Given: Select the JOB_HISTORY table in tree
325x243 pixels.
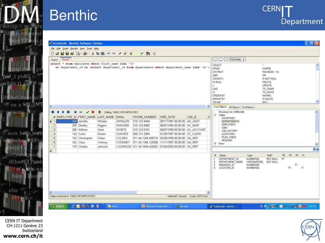Looking at the screenshot, I should coord(229,131).
